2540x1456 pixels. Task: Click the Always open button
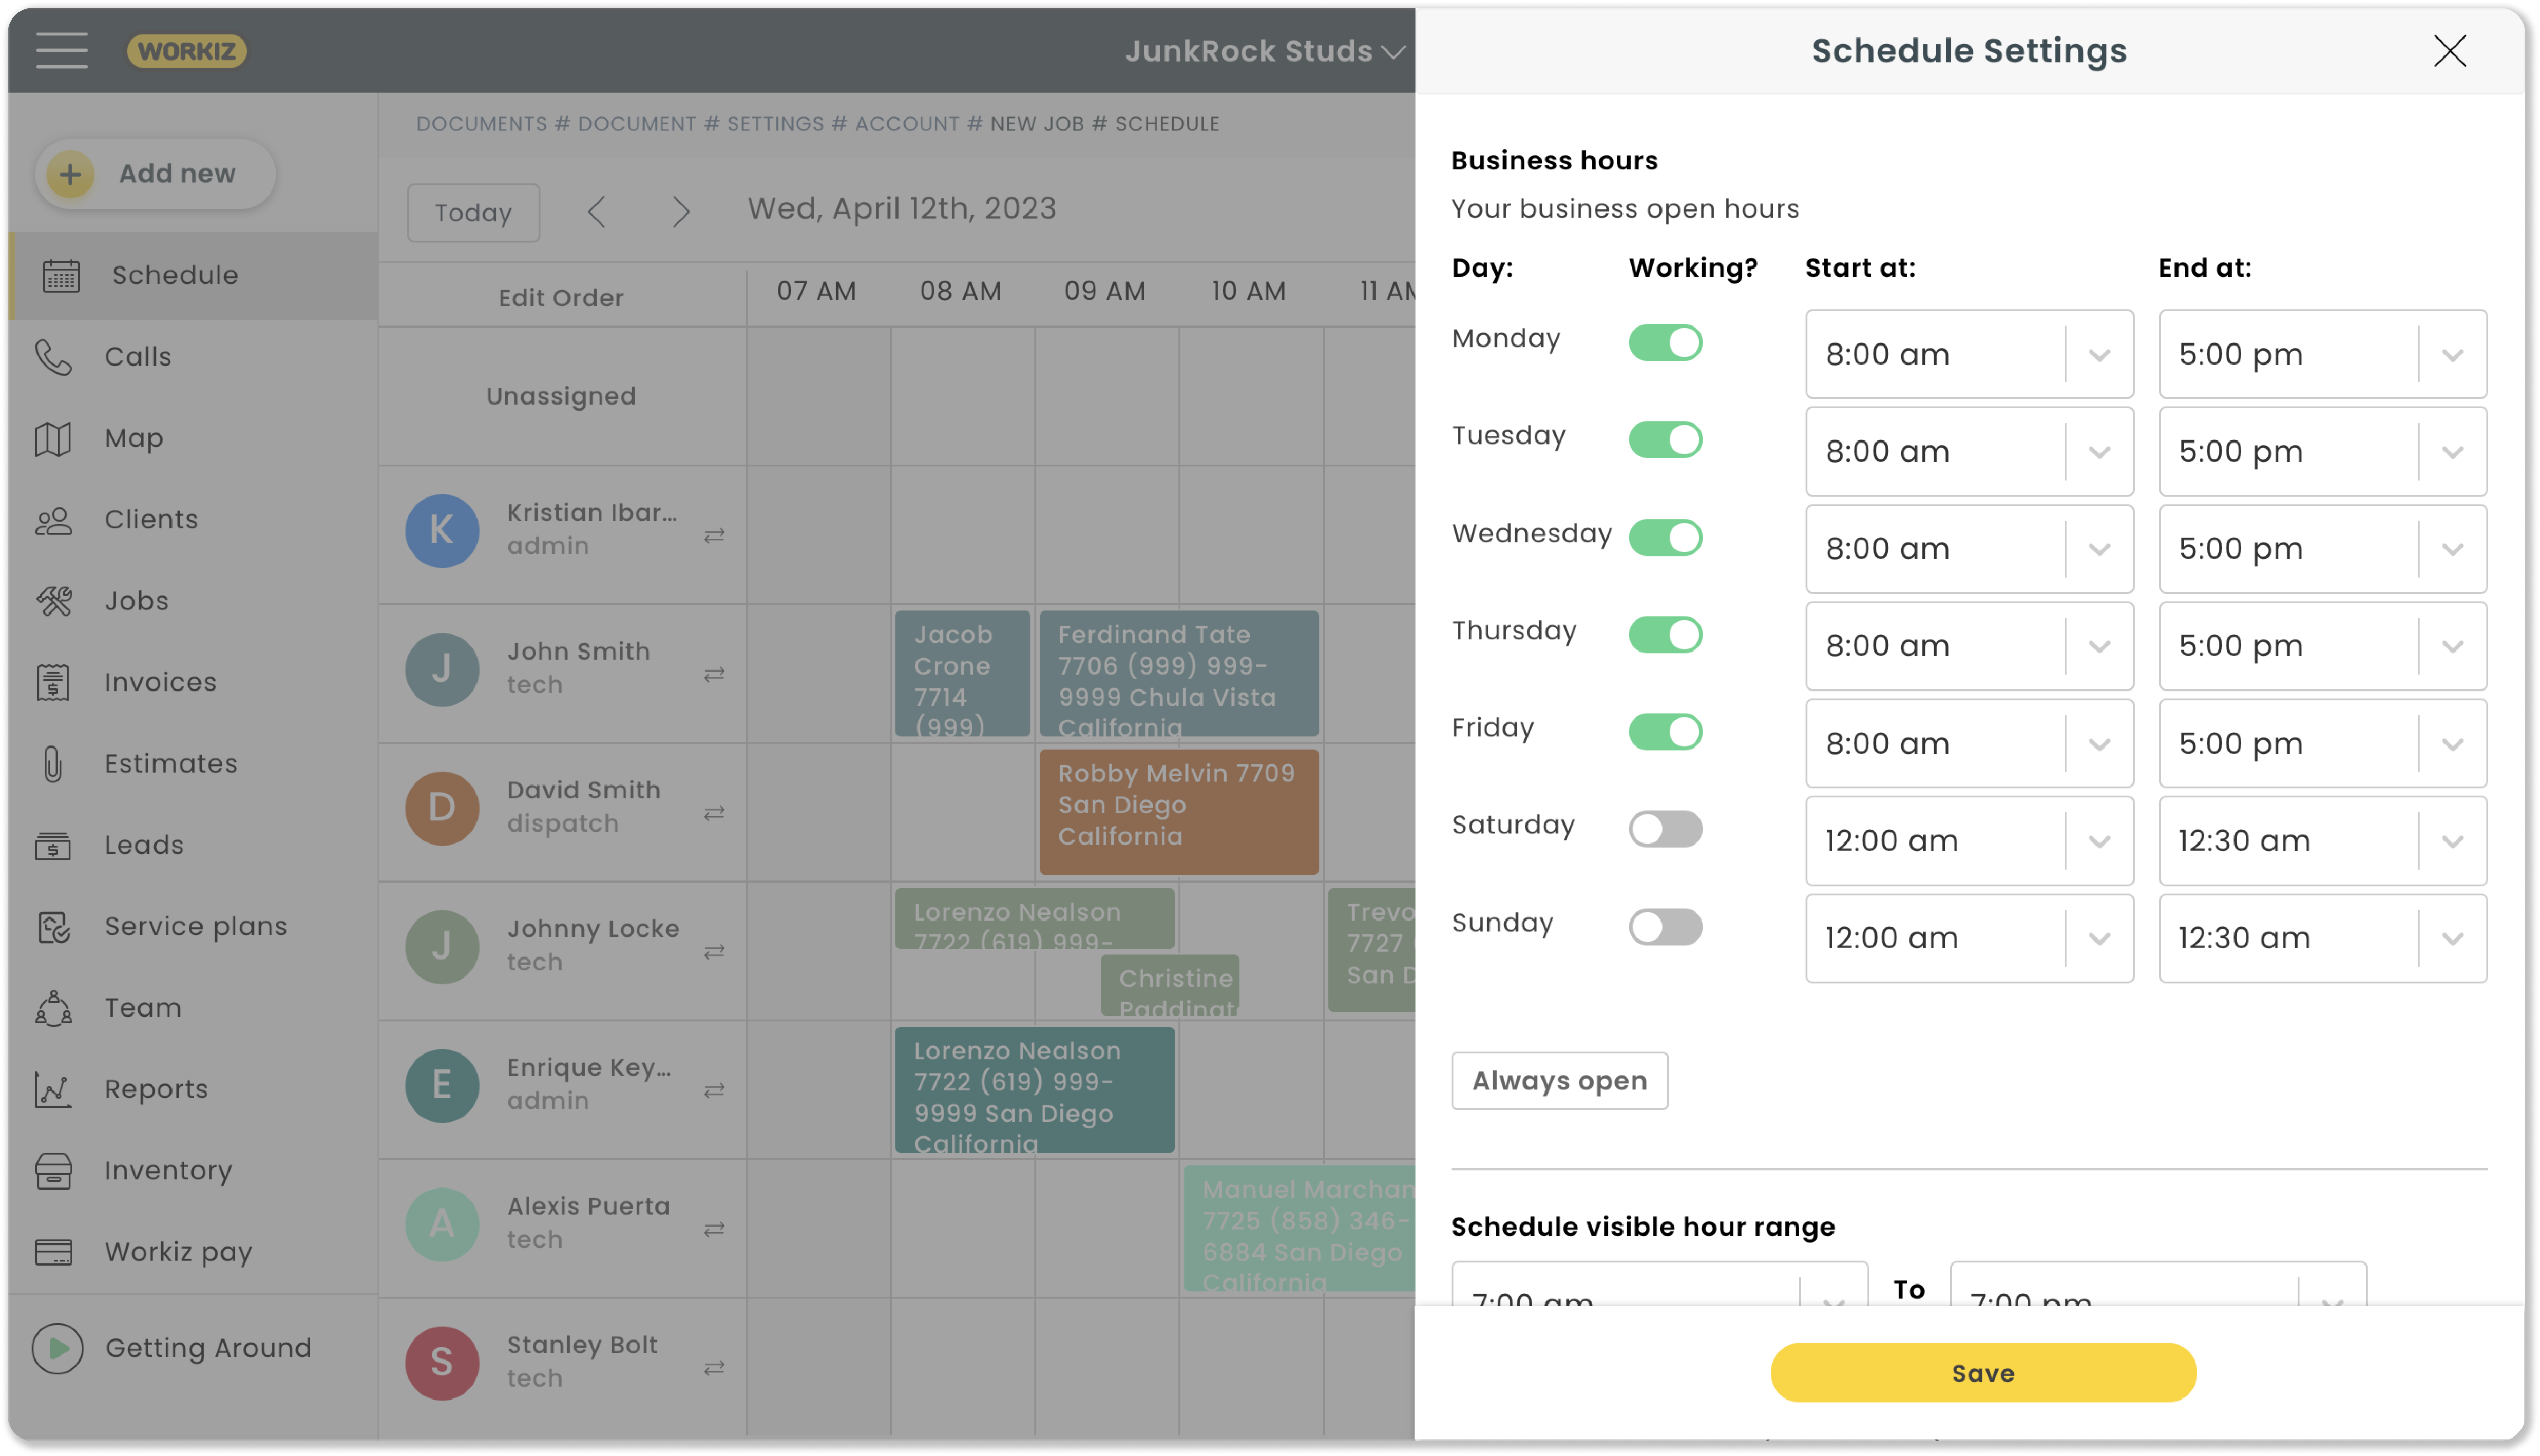1559,1081
